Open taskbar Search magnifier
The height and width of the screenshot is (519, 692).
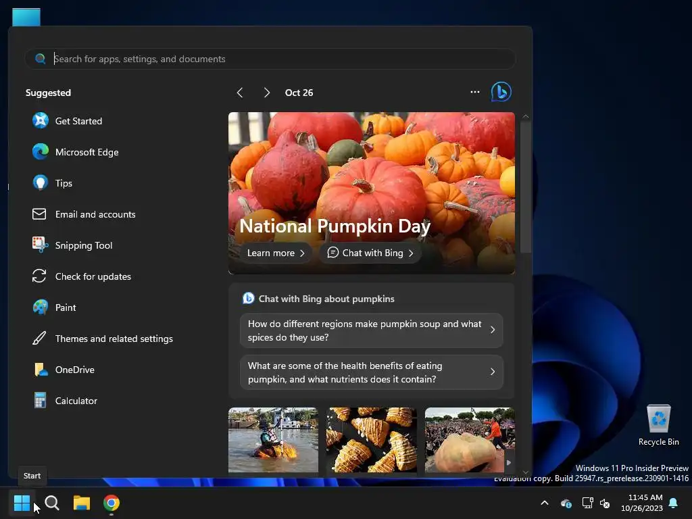click(x=52, y=503)
